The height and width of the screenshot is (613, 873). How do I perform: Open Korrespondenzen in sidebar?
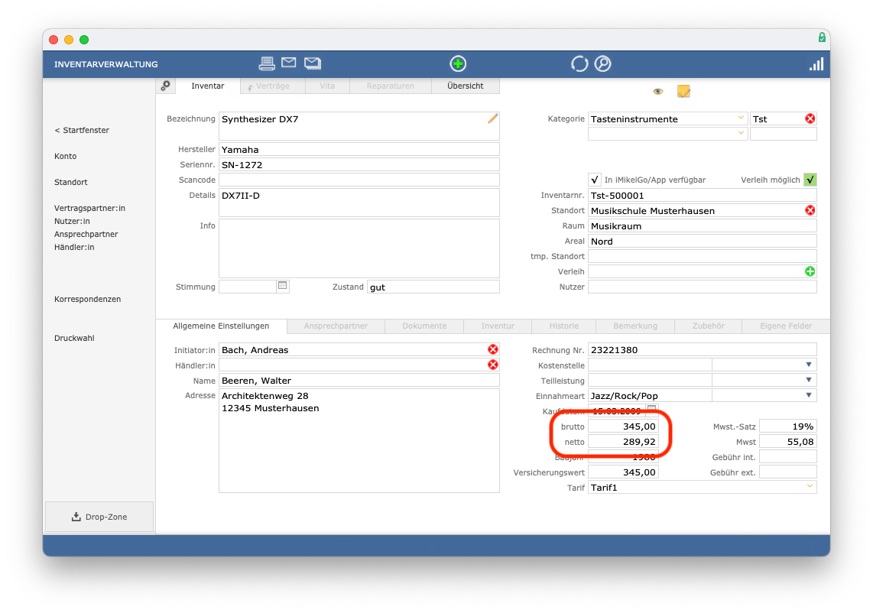[87, 299]
